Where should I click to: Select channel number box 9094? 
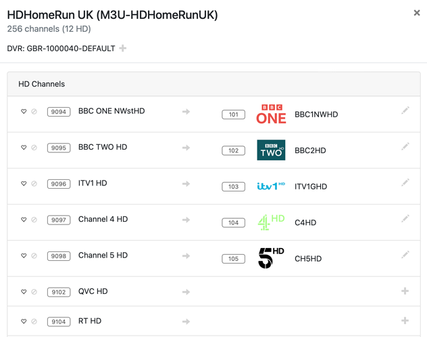(x=59, y=112)
